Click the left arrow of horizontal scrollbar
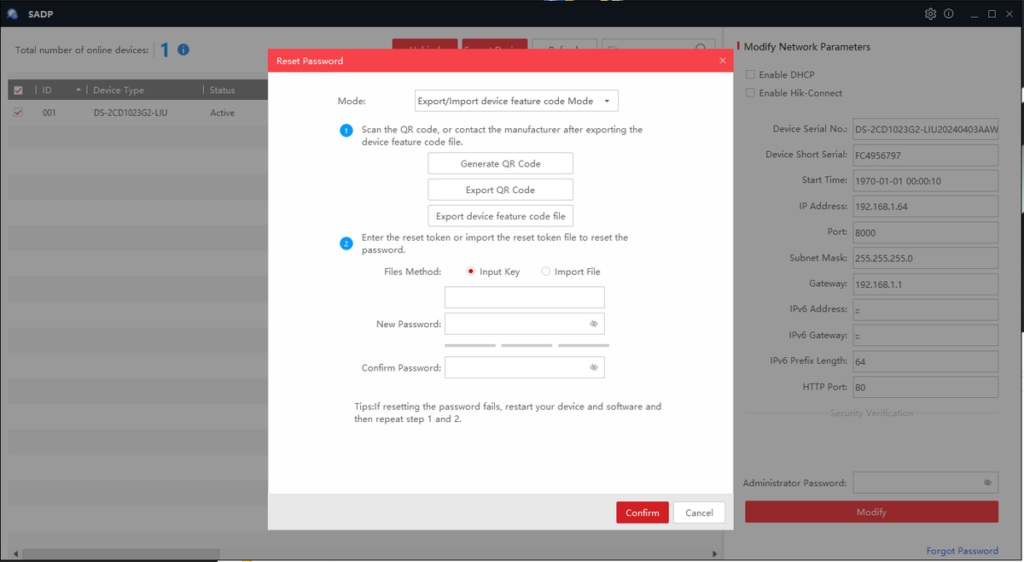Image resolution: width=1024 pixels, height=562 pixels. coord(15,554)
